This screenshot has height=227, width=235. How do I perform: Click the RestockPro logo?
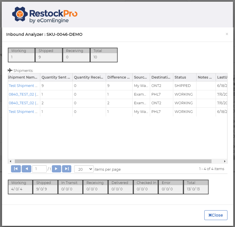pos(45,15)
